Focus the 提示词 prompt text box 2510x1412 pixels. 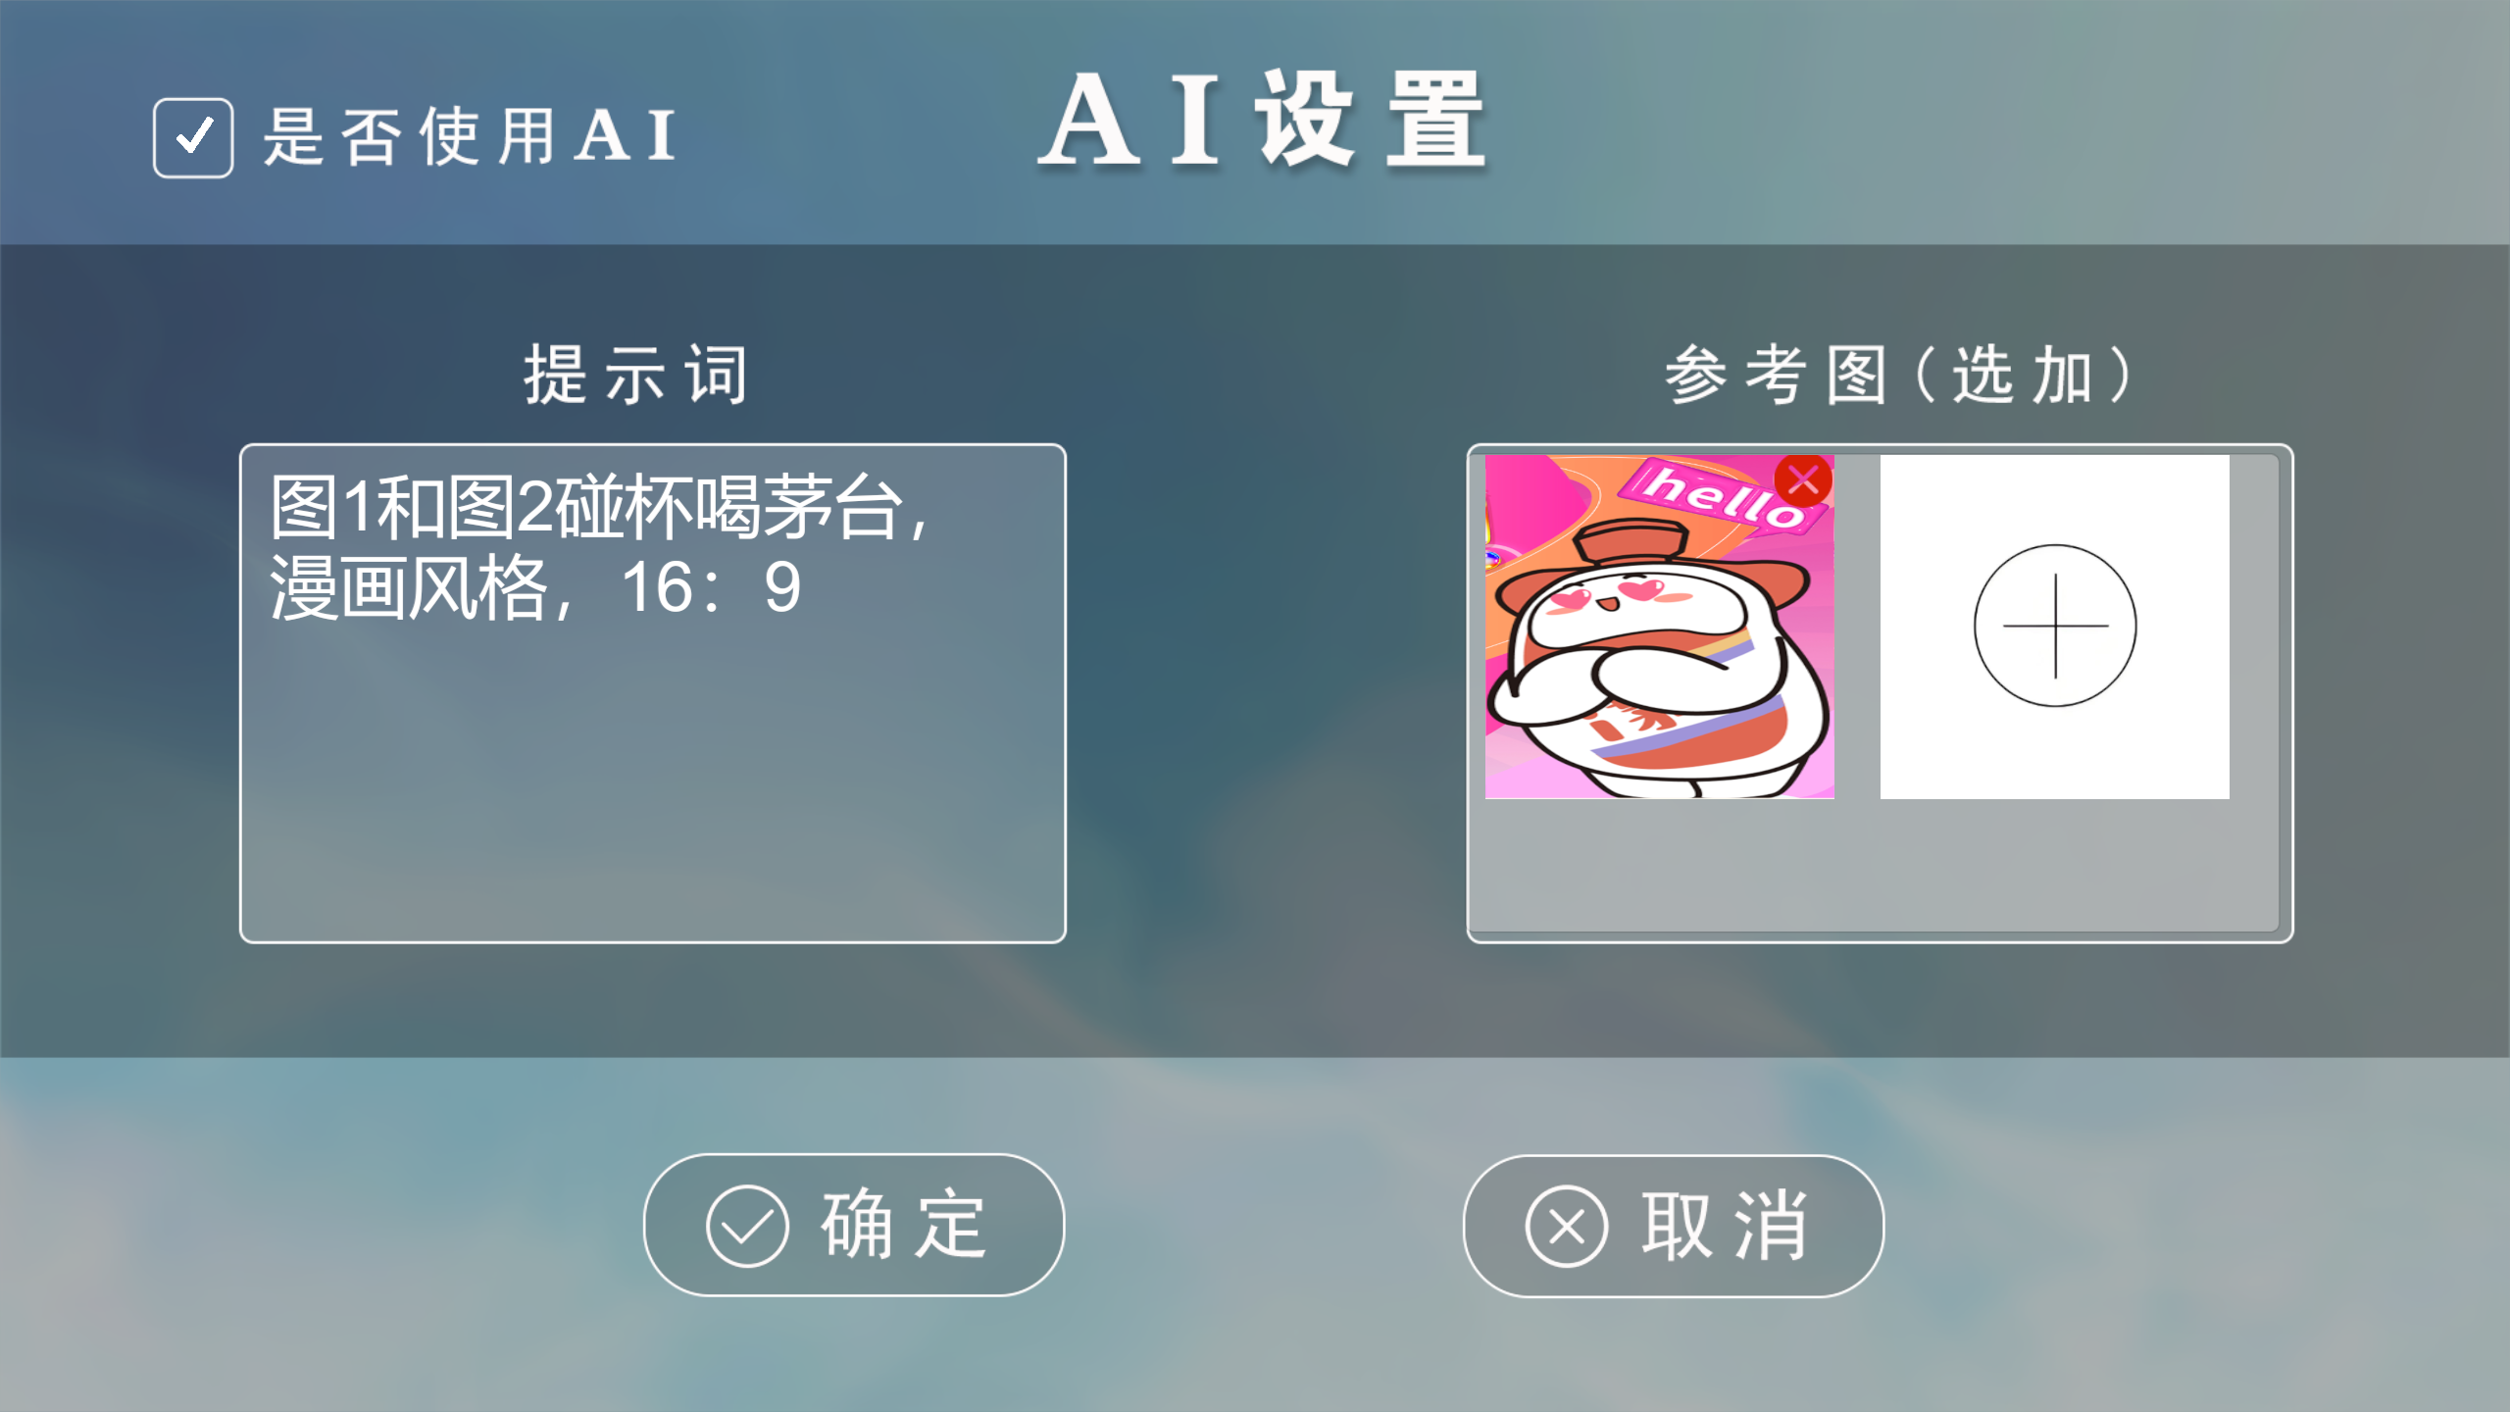pos(653,693)
